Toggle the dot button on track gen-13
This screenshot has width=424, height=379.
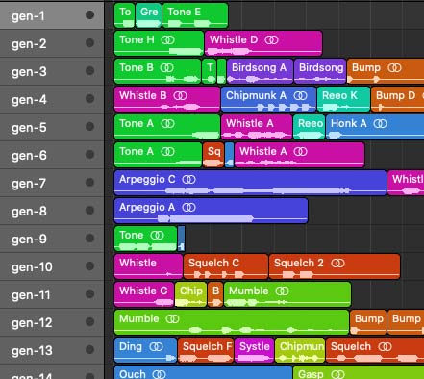(90, 349)
